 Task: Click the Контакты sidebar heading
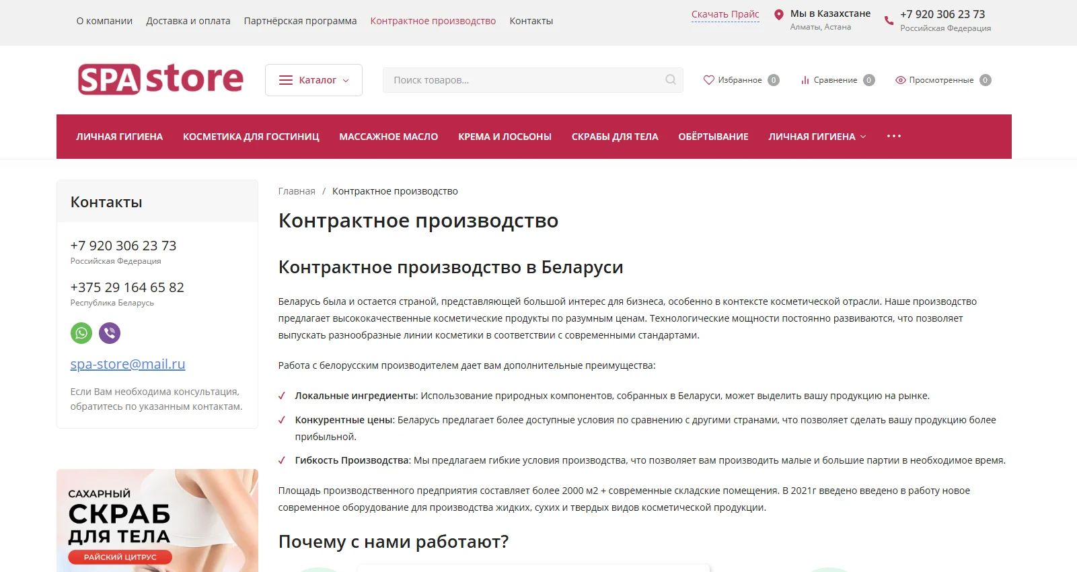point(106,202)
